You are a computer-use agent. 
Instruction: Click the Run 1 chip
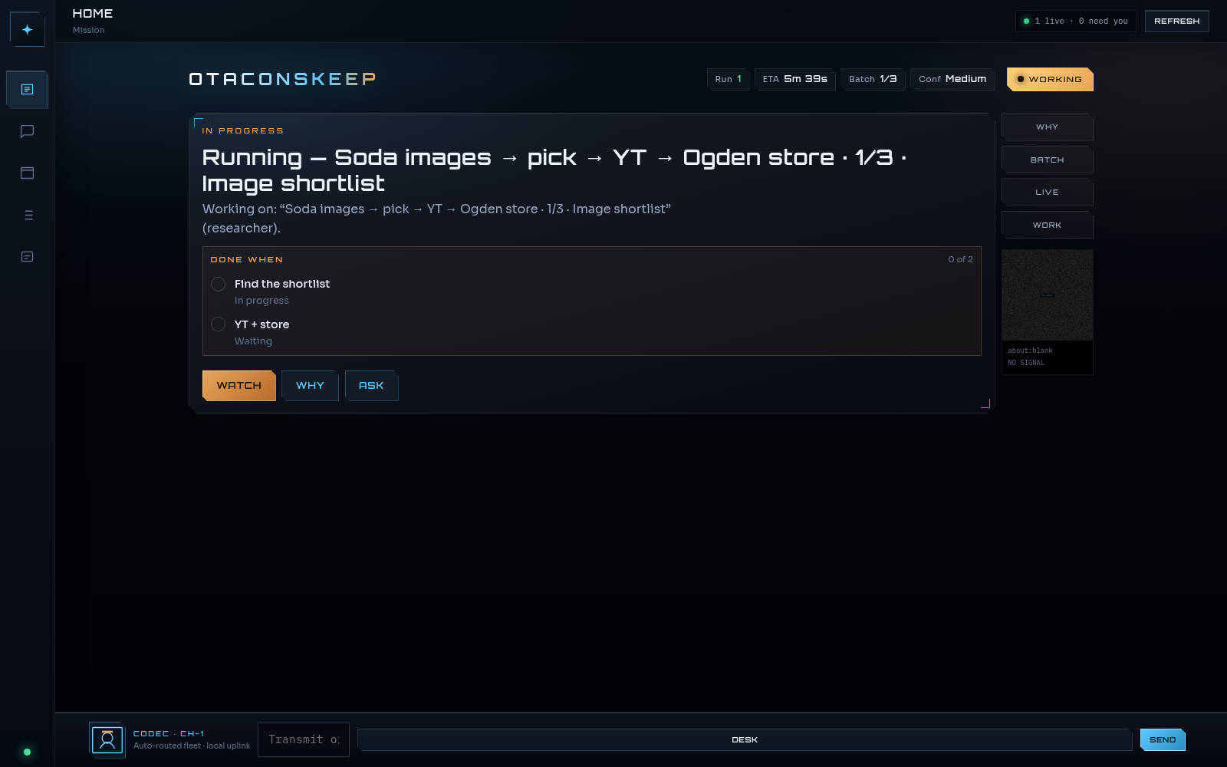point(728,79)
